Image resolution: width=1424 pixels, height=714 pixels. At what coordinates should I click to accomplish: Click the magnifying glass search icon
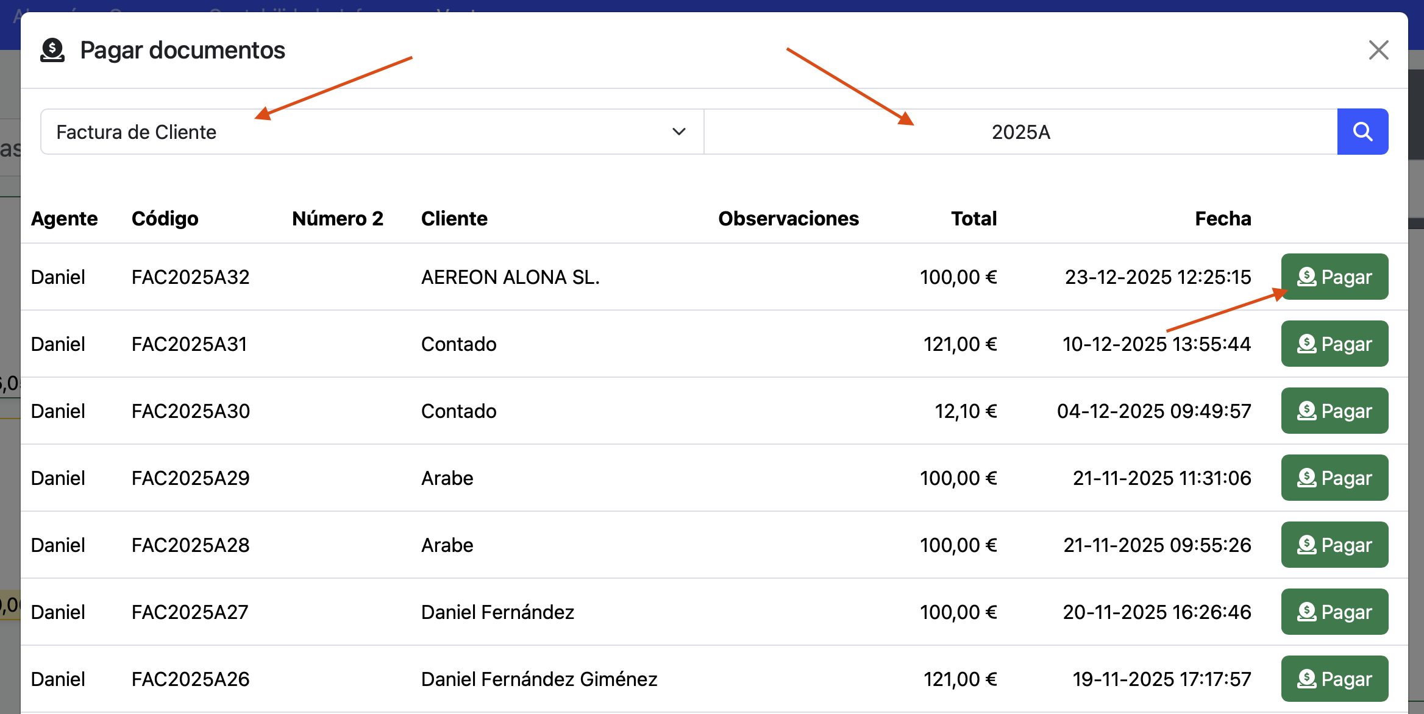click(x=1362, y=131)
